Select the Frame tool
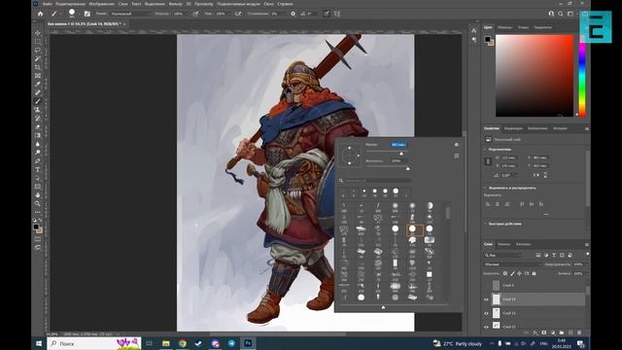This screenshot has width=622, height=350. click(38, 76)
